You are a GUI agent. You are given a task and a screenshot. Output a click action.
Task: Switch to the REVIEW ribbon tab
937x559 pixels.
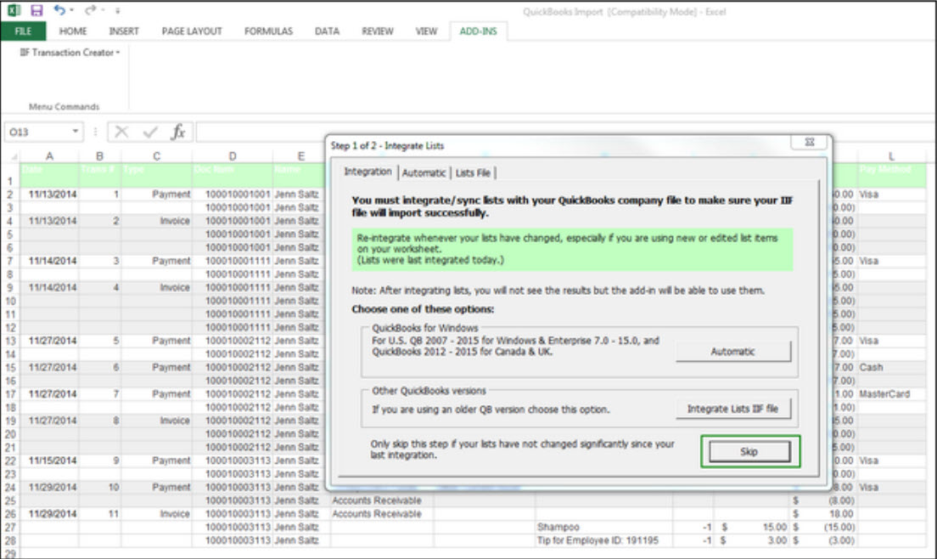click(x=377, y=31)
